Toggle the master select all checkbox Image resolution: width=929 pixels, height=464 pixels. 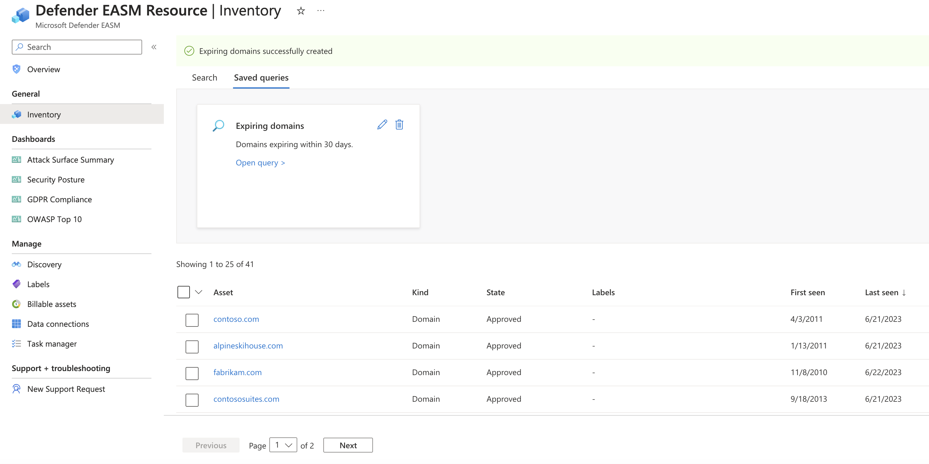click(183, 292)
